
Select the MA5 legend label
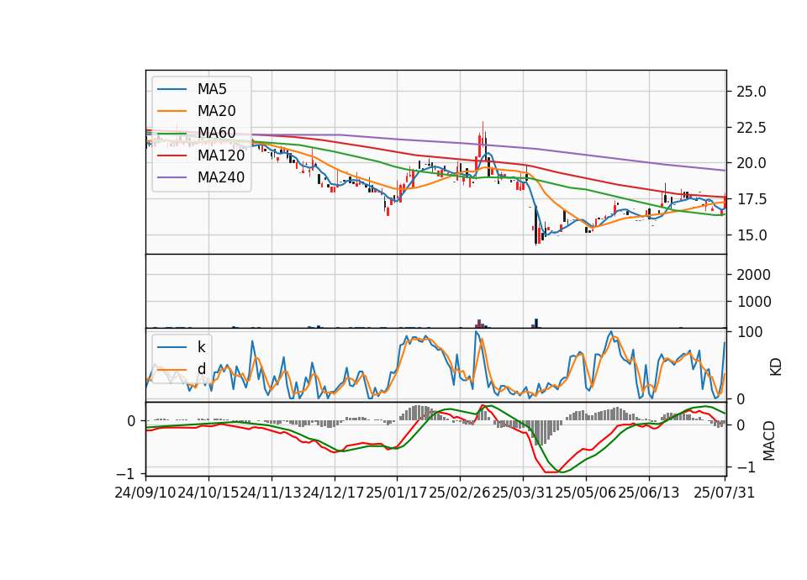click(212, 89)
